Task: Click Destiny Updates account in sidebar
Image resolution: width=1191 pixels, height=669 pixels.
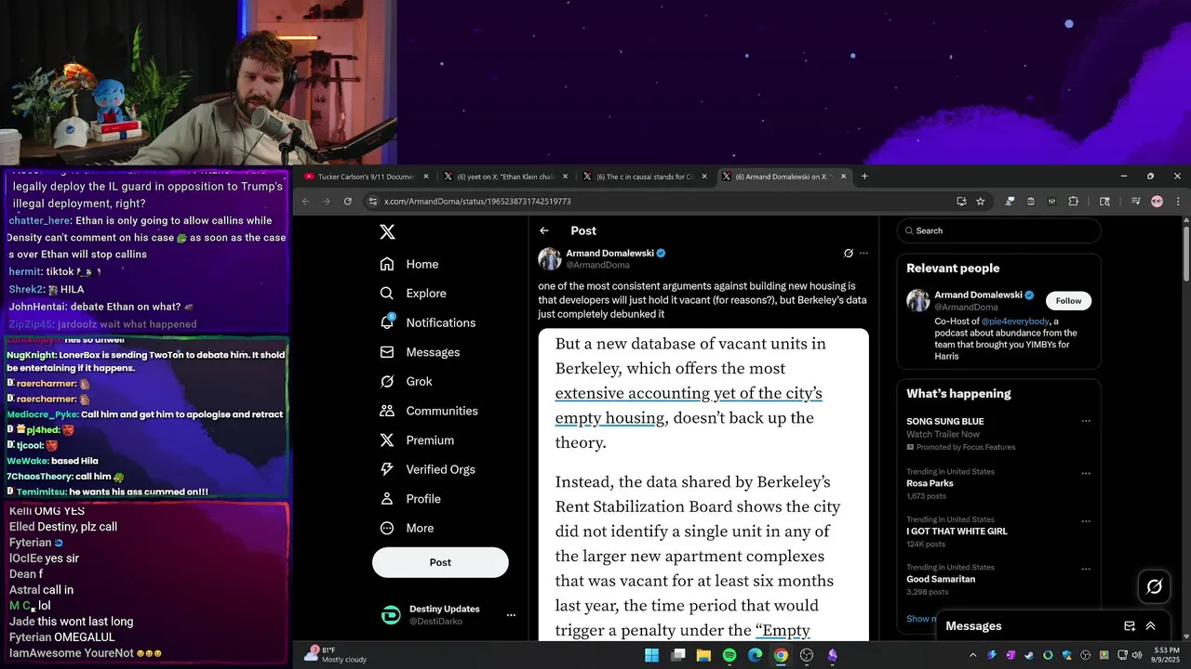Action: 448,615
